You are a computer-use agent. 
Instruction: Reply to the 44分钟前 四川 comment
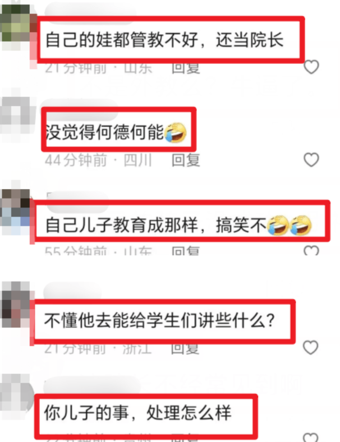(186, 160)
